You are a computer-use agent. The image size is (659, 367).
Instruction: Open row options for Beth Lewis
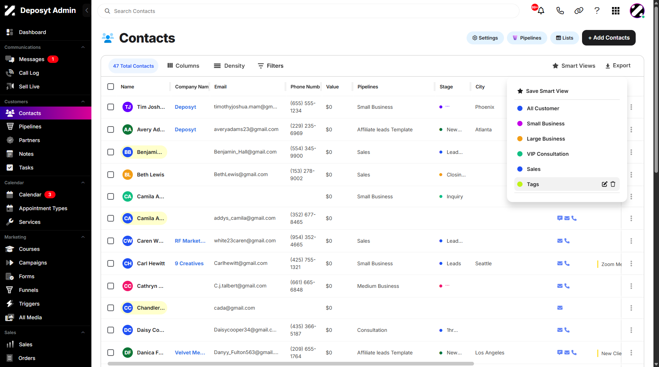[631, 175]
